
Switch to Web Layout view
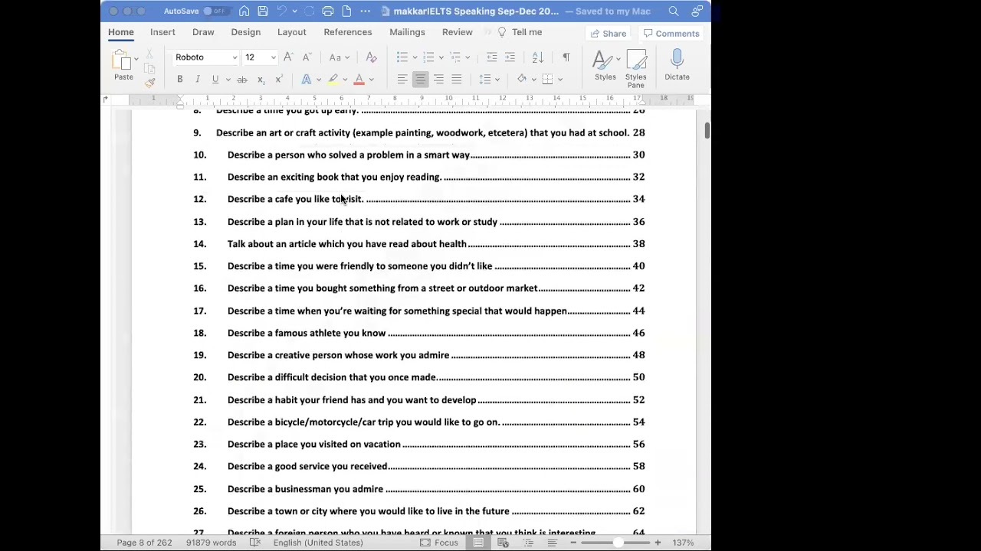pos(503,543)
